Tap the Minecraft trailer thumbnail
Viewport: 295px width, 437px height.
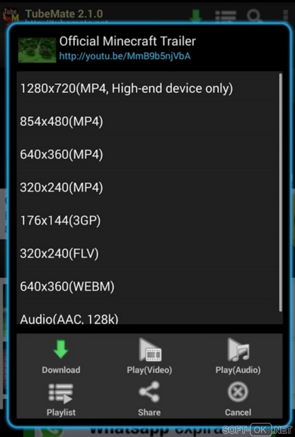click(37, 50)
